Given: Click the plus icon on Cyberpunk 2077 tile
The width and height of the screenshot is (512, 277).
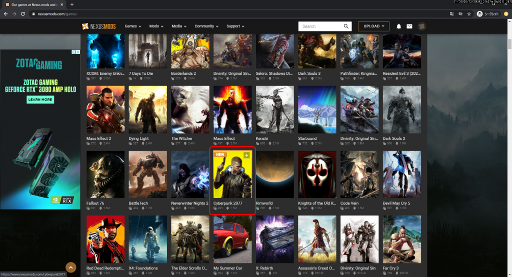Looking at the screenshot, I should 246,156.
